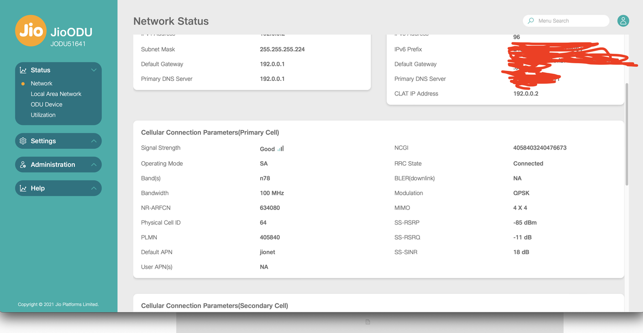Select the Help icon in sidebar
The width and height of the screenshot is (643, 333).
tap(23, 188)
